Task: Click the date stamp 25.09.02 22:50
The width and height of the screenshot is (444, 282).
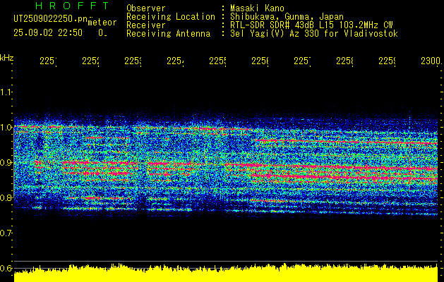Action: 48,33
